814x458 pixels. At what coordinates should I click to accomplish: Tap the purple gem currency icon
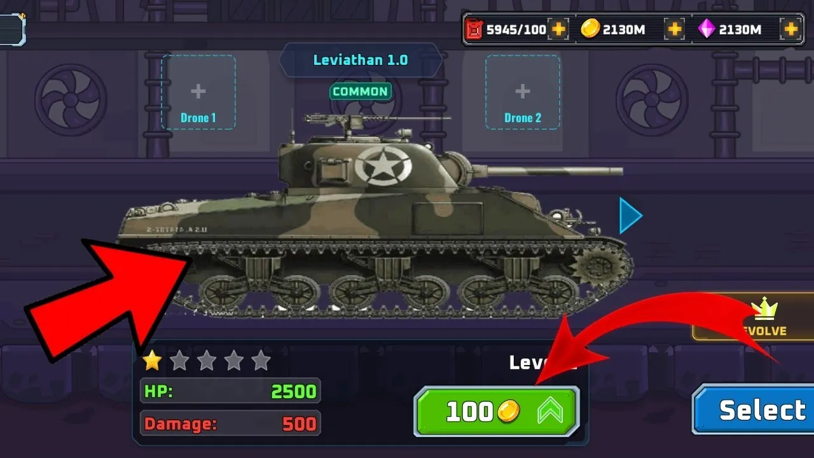[707, 29]
